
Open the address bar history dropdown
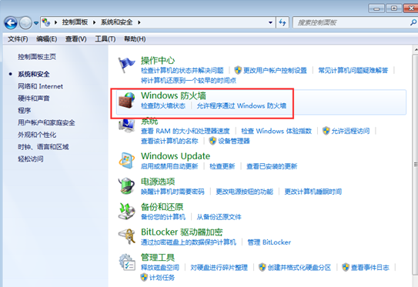click(270, 22)
